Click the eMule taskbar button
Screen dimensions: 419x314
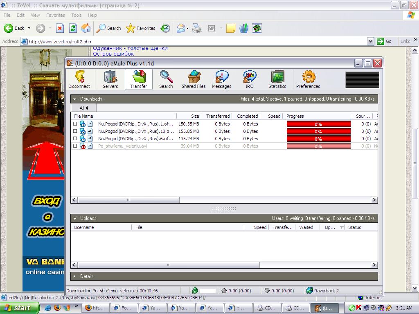(324, 308)
